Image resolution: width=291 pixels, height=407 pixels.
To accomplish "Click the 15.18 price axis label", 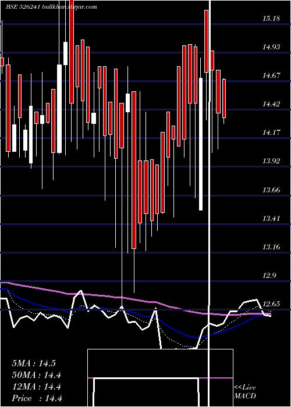I will [x=271, y=19].
